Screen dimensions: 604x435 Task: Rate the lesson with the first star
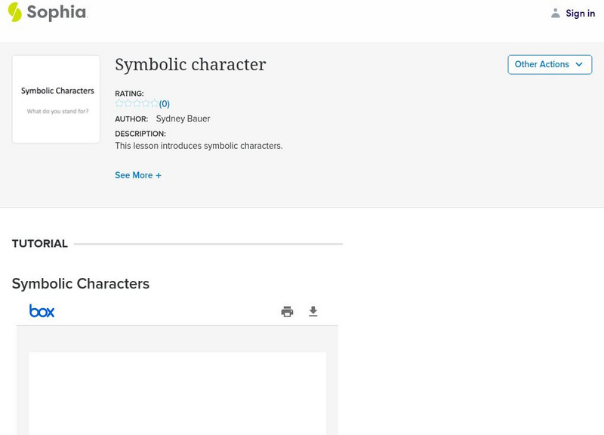click(x=119, y=103)
